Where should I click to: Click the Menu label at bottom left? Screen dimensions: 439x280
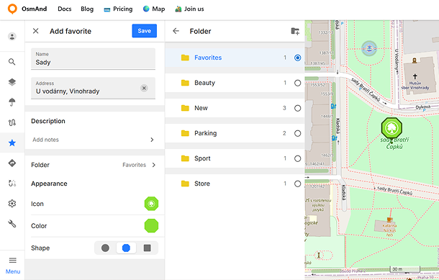[x=13, y=271]
